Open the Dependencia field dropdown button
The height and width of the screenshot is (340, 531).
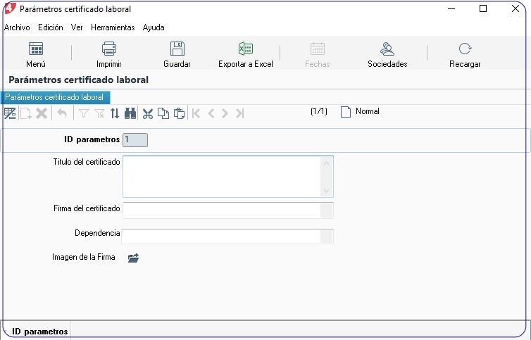(x=327, y=237)
